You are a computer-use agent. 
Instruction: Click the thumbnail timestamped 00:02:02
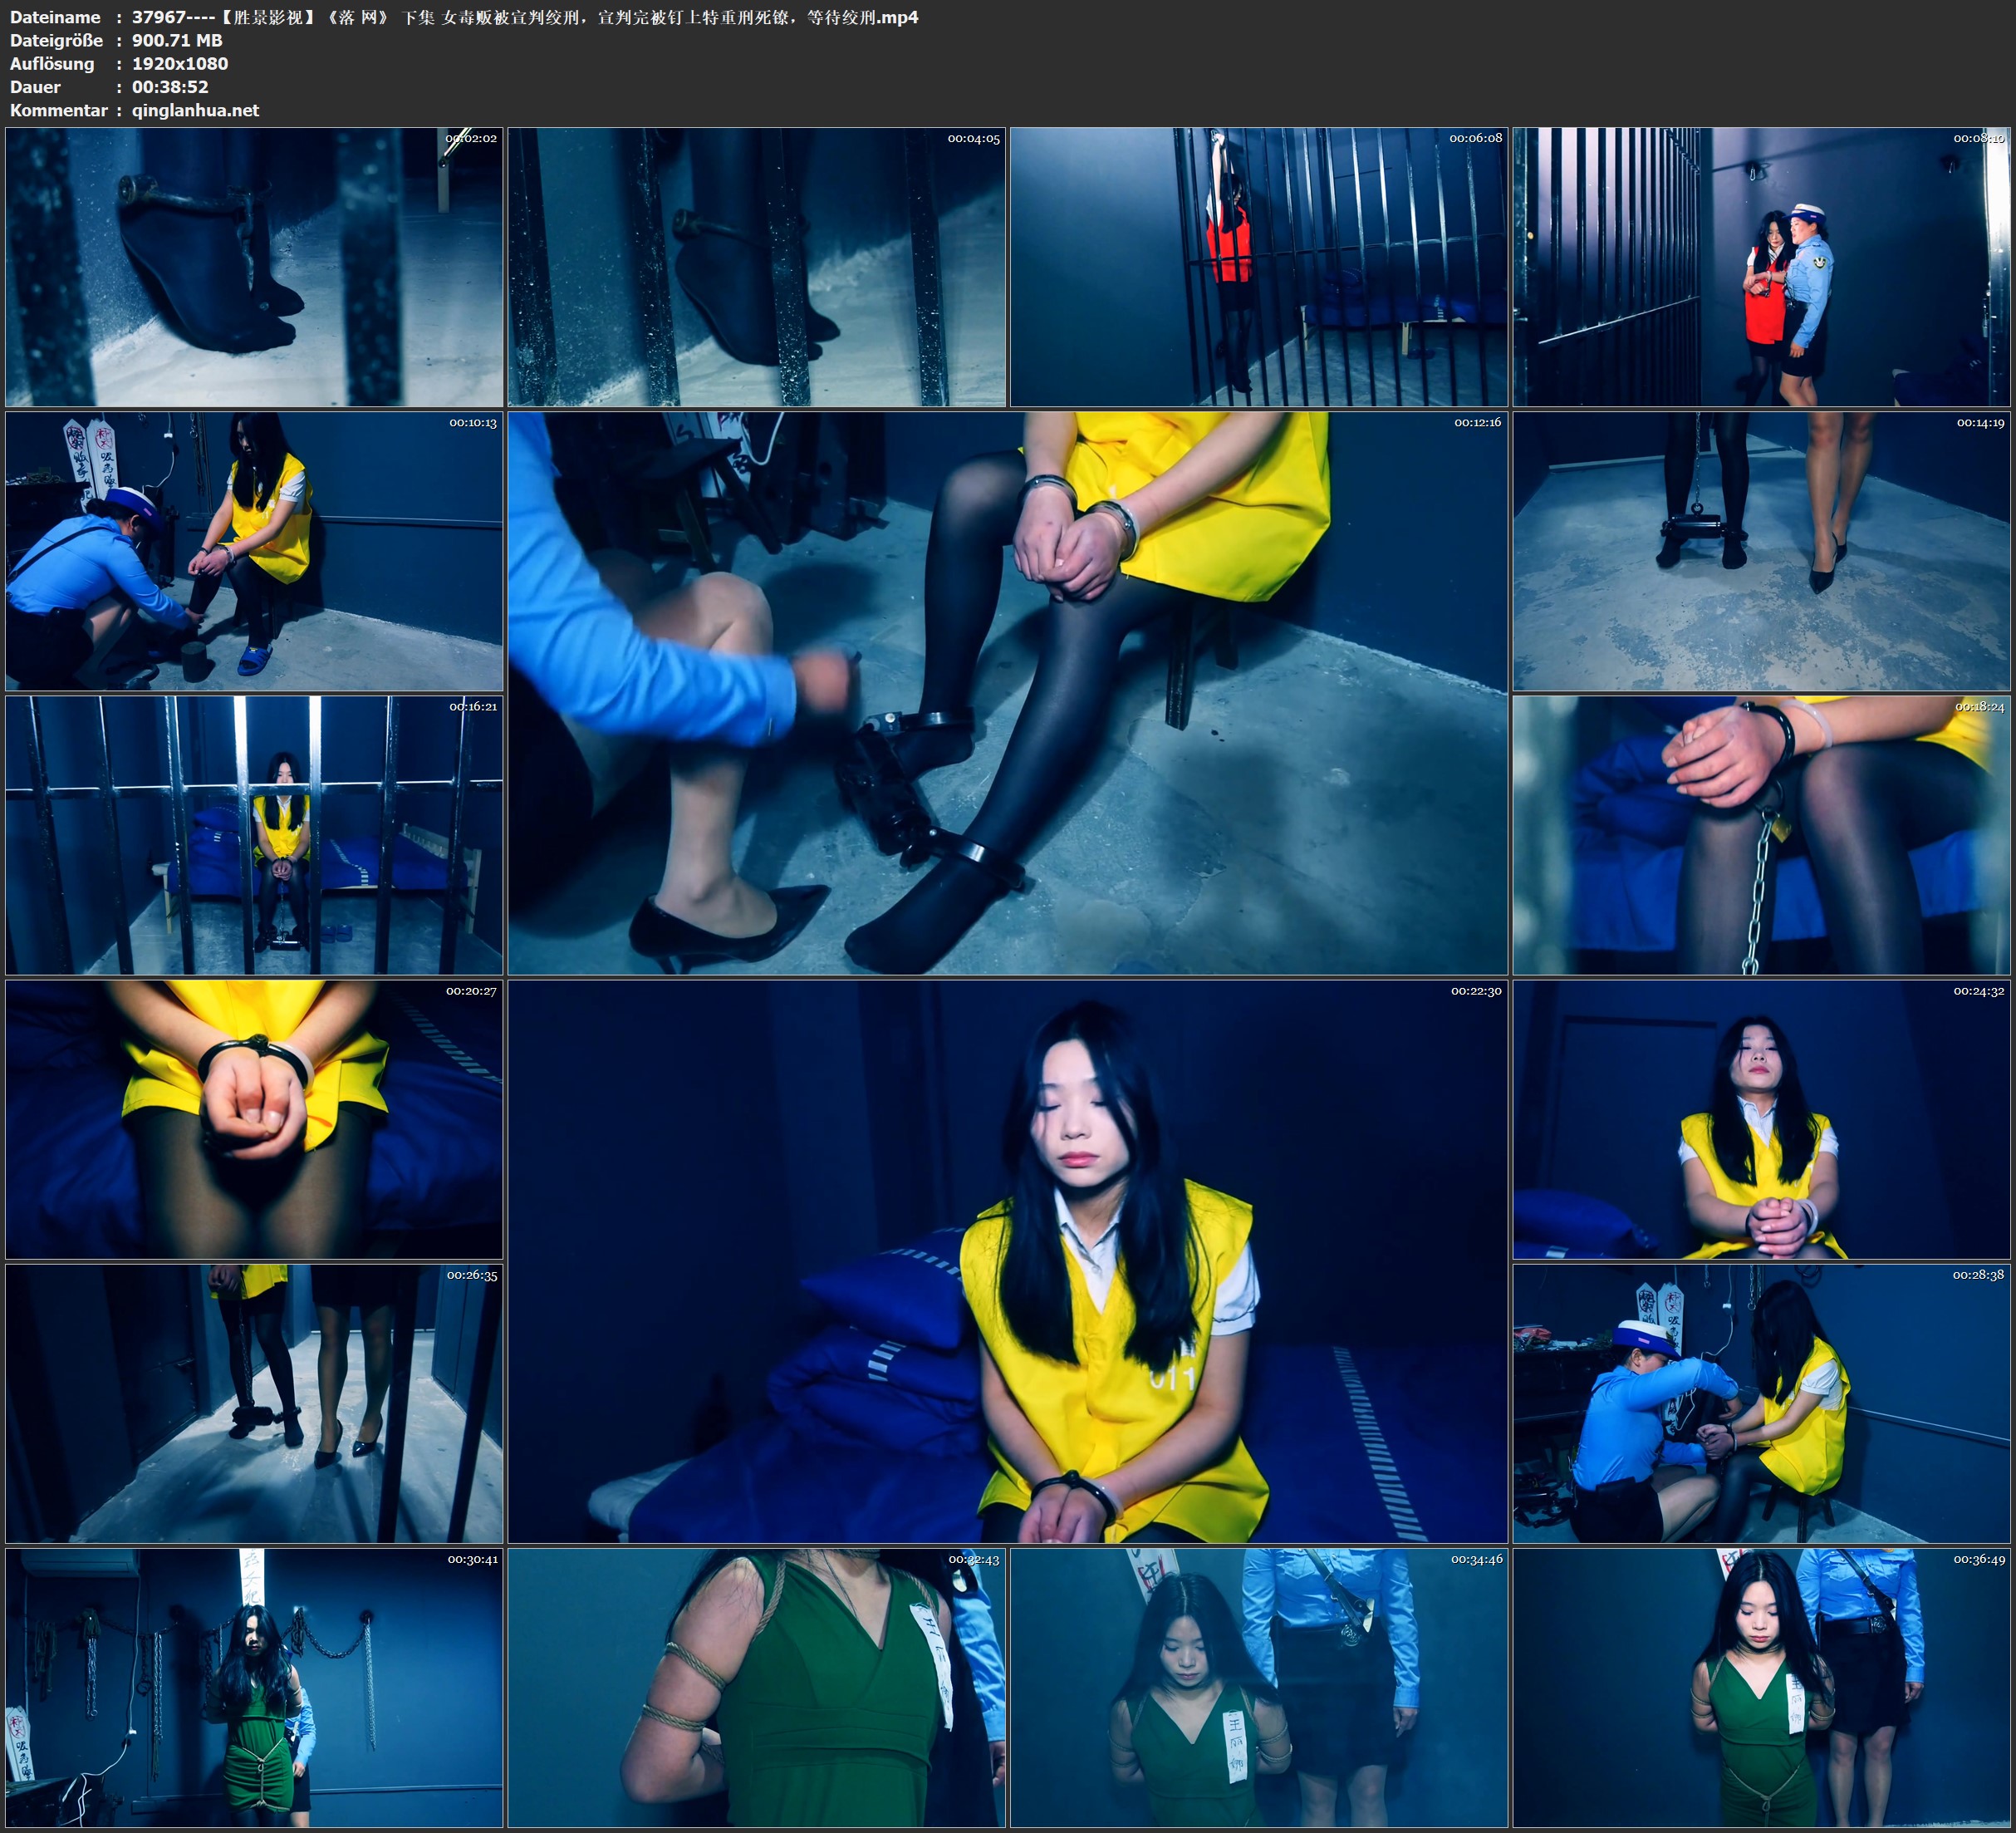click(254, 266)
